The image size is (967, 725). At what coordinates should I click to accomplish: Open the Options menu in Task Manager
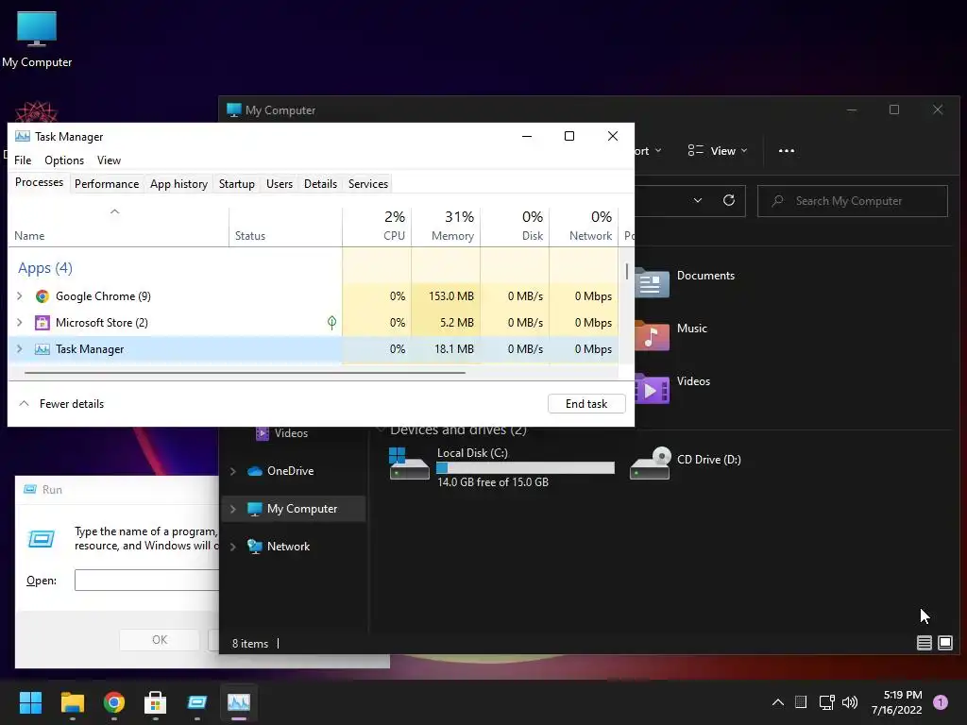tap(64, 160)
